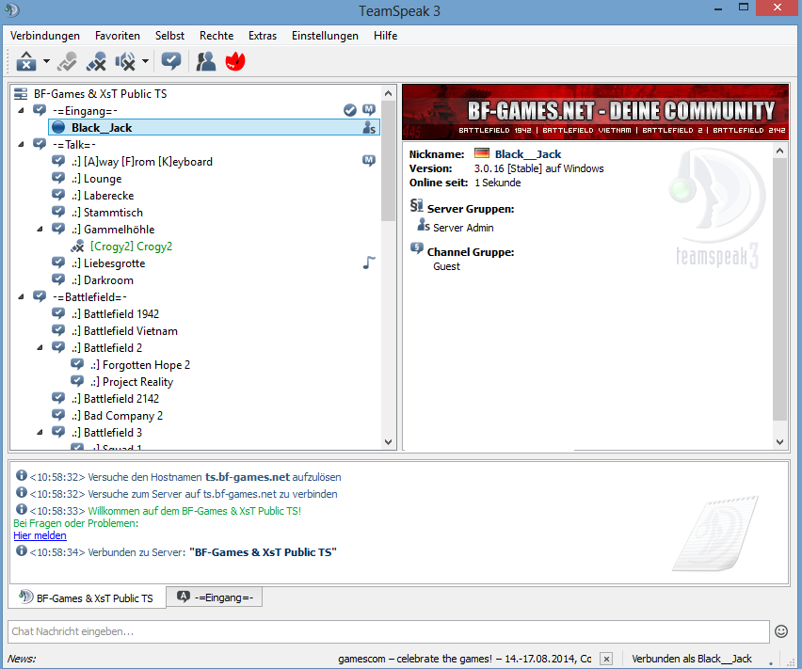Open the Einstellungen menu

(325, 35)
